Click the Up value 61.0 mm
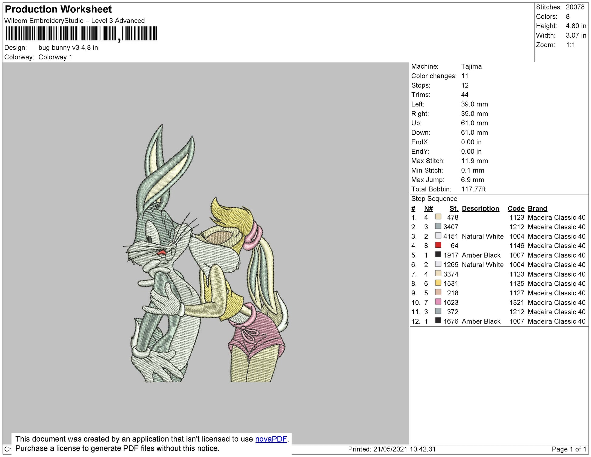Viewport: 591px width, 457px height. tap(474, 123)
